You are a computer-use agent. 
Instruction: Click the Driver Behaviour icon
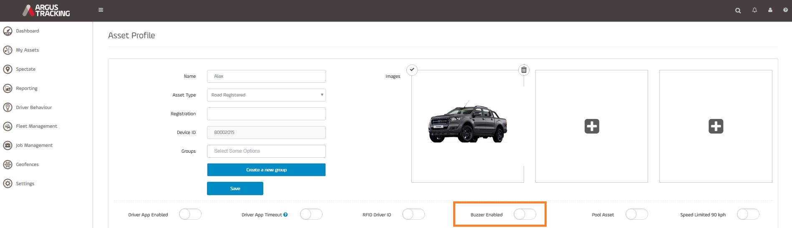8,107
